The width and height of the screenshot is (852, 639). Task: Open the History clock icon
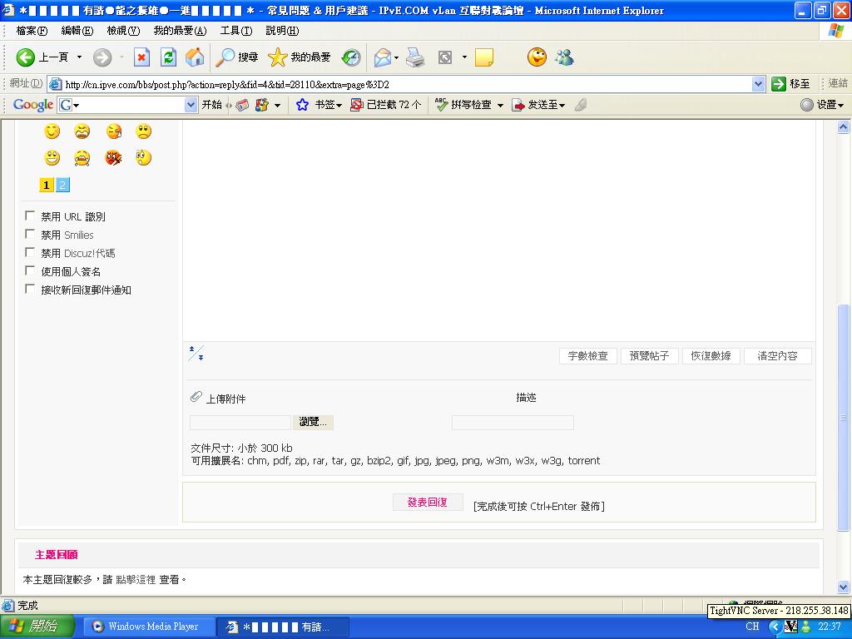point(351,57)
